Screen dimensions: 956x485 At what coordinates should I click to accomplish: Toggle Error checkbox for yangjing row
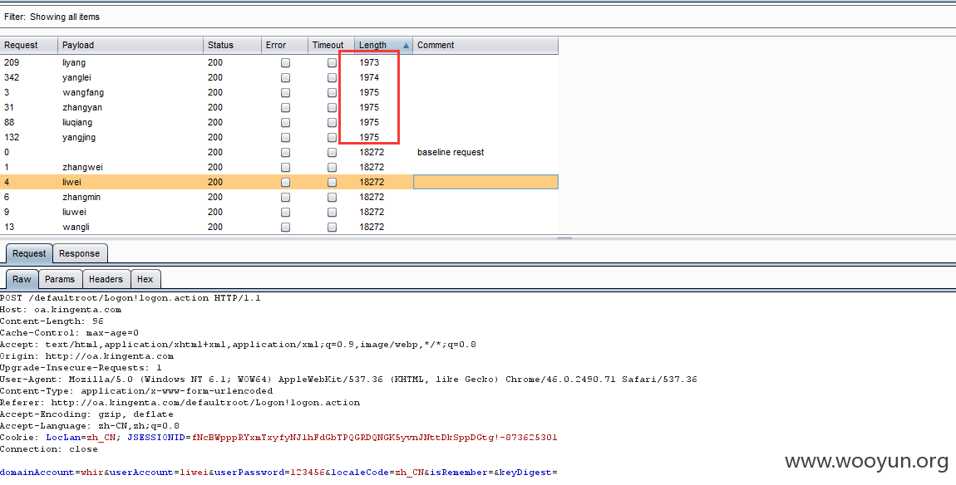pyautogui.click(x=285, y=137)
